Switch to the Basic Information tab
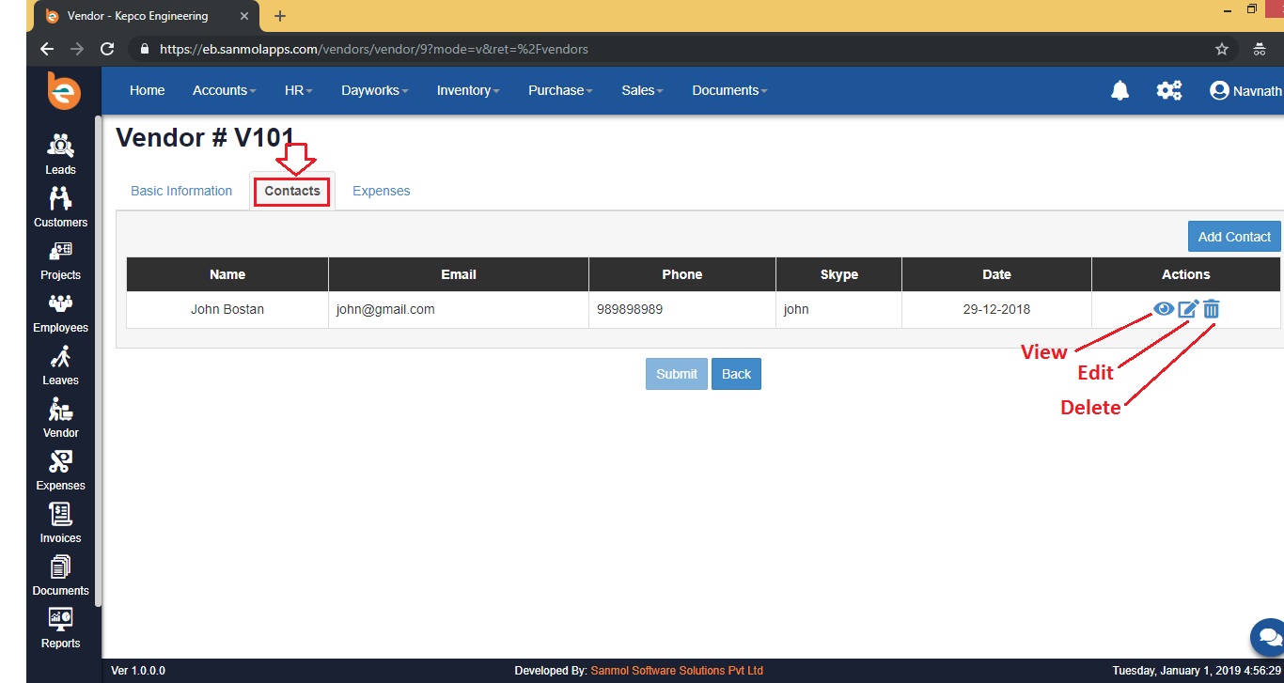This screenshot has height=683, width=1284. (x=181, y=191)
